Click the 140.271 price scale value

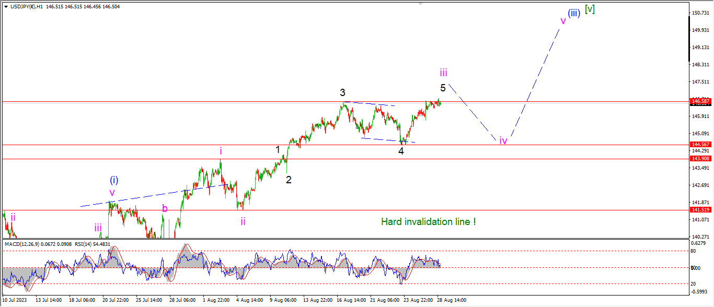pos(700,237)
